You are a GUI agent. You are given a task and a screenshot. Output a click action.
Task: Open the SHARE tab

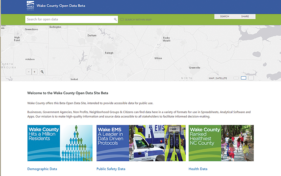pos(245,17)
